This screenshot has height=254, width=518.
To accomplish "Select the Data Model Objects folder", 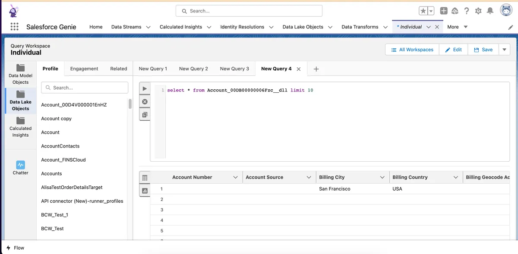I will [x=20, y=74].
